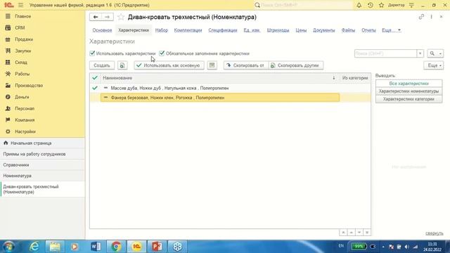Switch to Набор tab
Viewport: 450px width, 253px height.
pyautogui.click(x=162, y=30)
